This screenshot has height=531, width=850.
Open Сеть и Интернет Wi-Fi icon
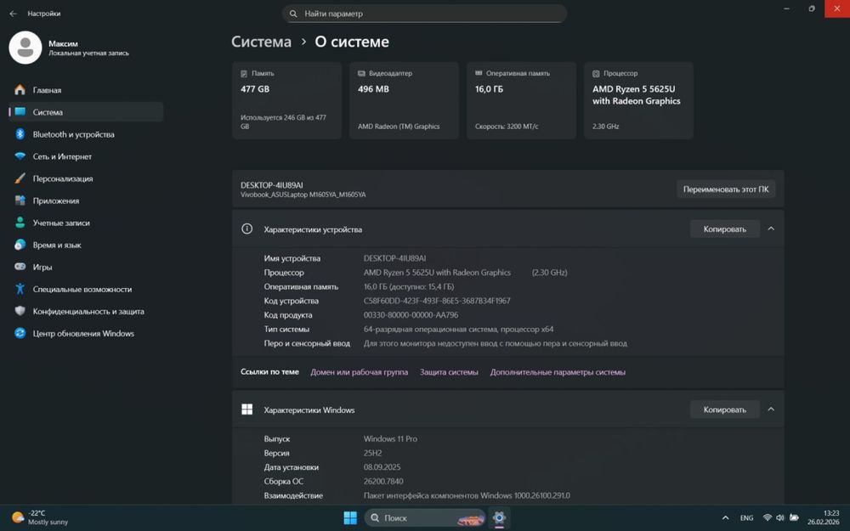pyautogui.click(x=20, y=156)
